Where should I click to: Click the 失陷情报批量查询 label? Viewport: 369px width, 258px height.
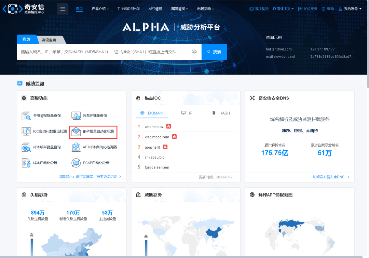point(47,116)
